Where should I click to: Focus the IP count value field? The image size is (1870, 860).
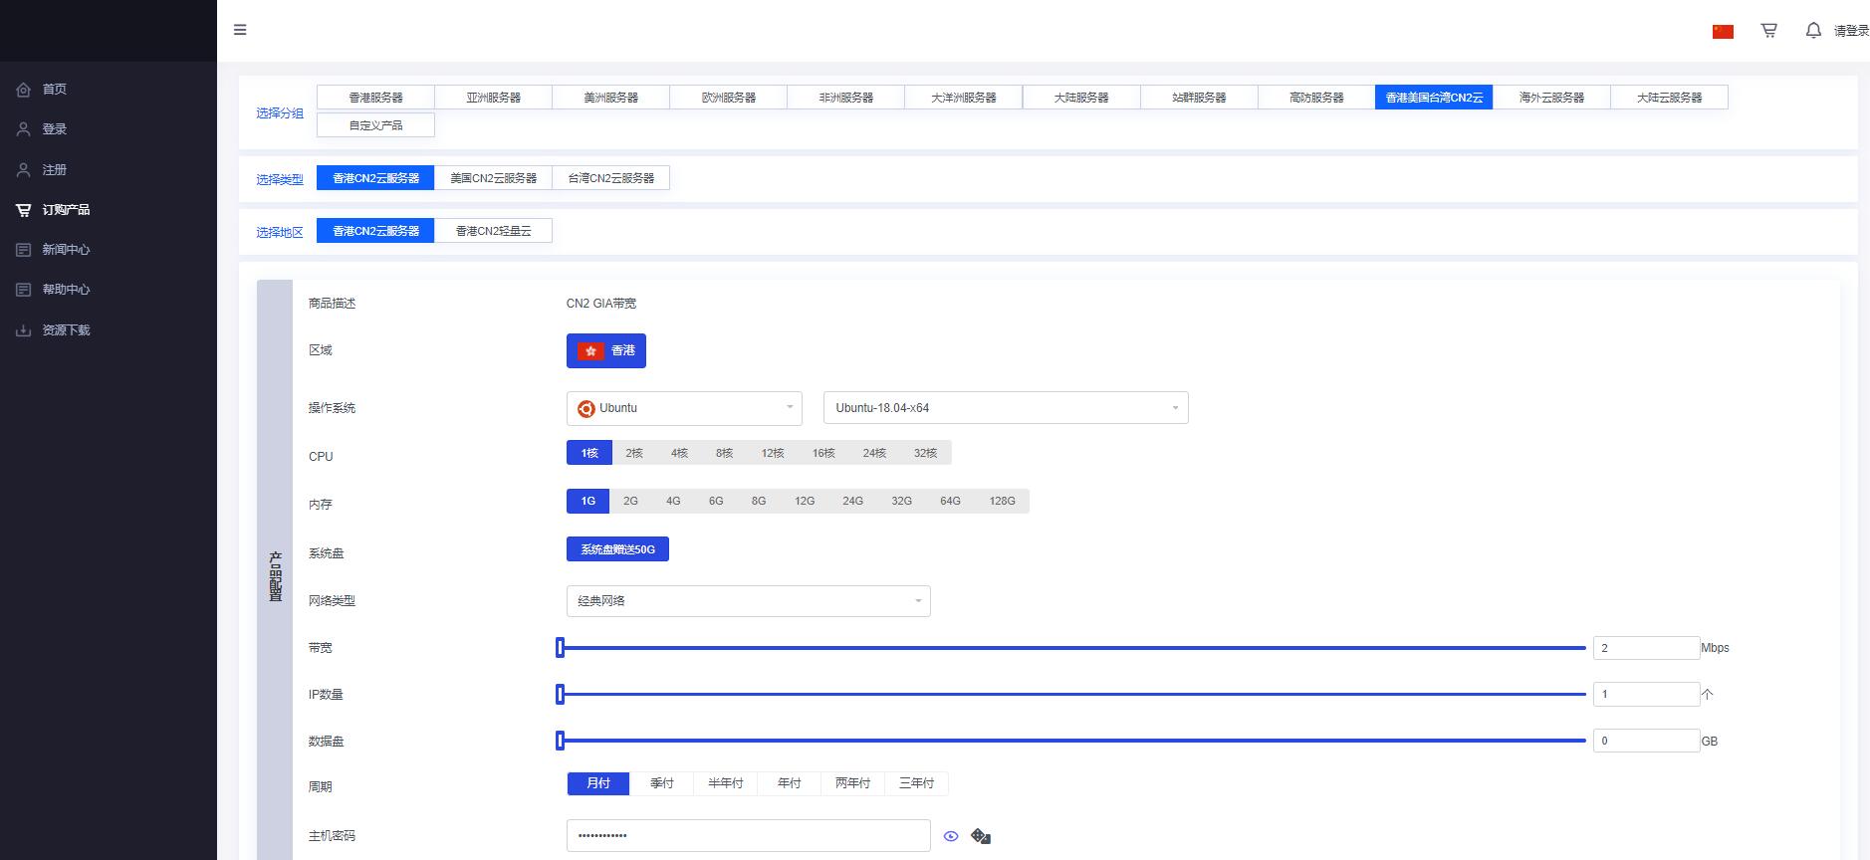coord(1646,695)
